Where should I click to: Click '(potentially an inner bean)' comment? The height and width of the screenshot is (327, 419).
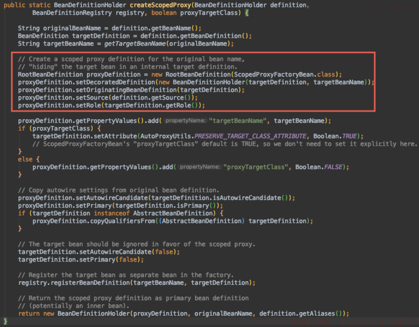pos(74,306)
